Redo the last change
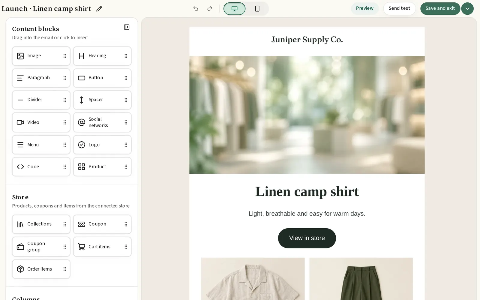Image resolution: width=480 pixels, height=300 pixels. (210, 9)
